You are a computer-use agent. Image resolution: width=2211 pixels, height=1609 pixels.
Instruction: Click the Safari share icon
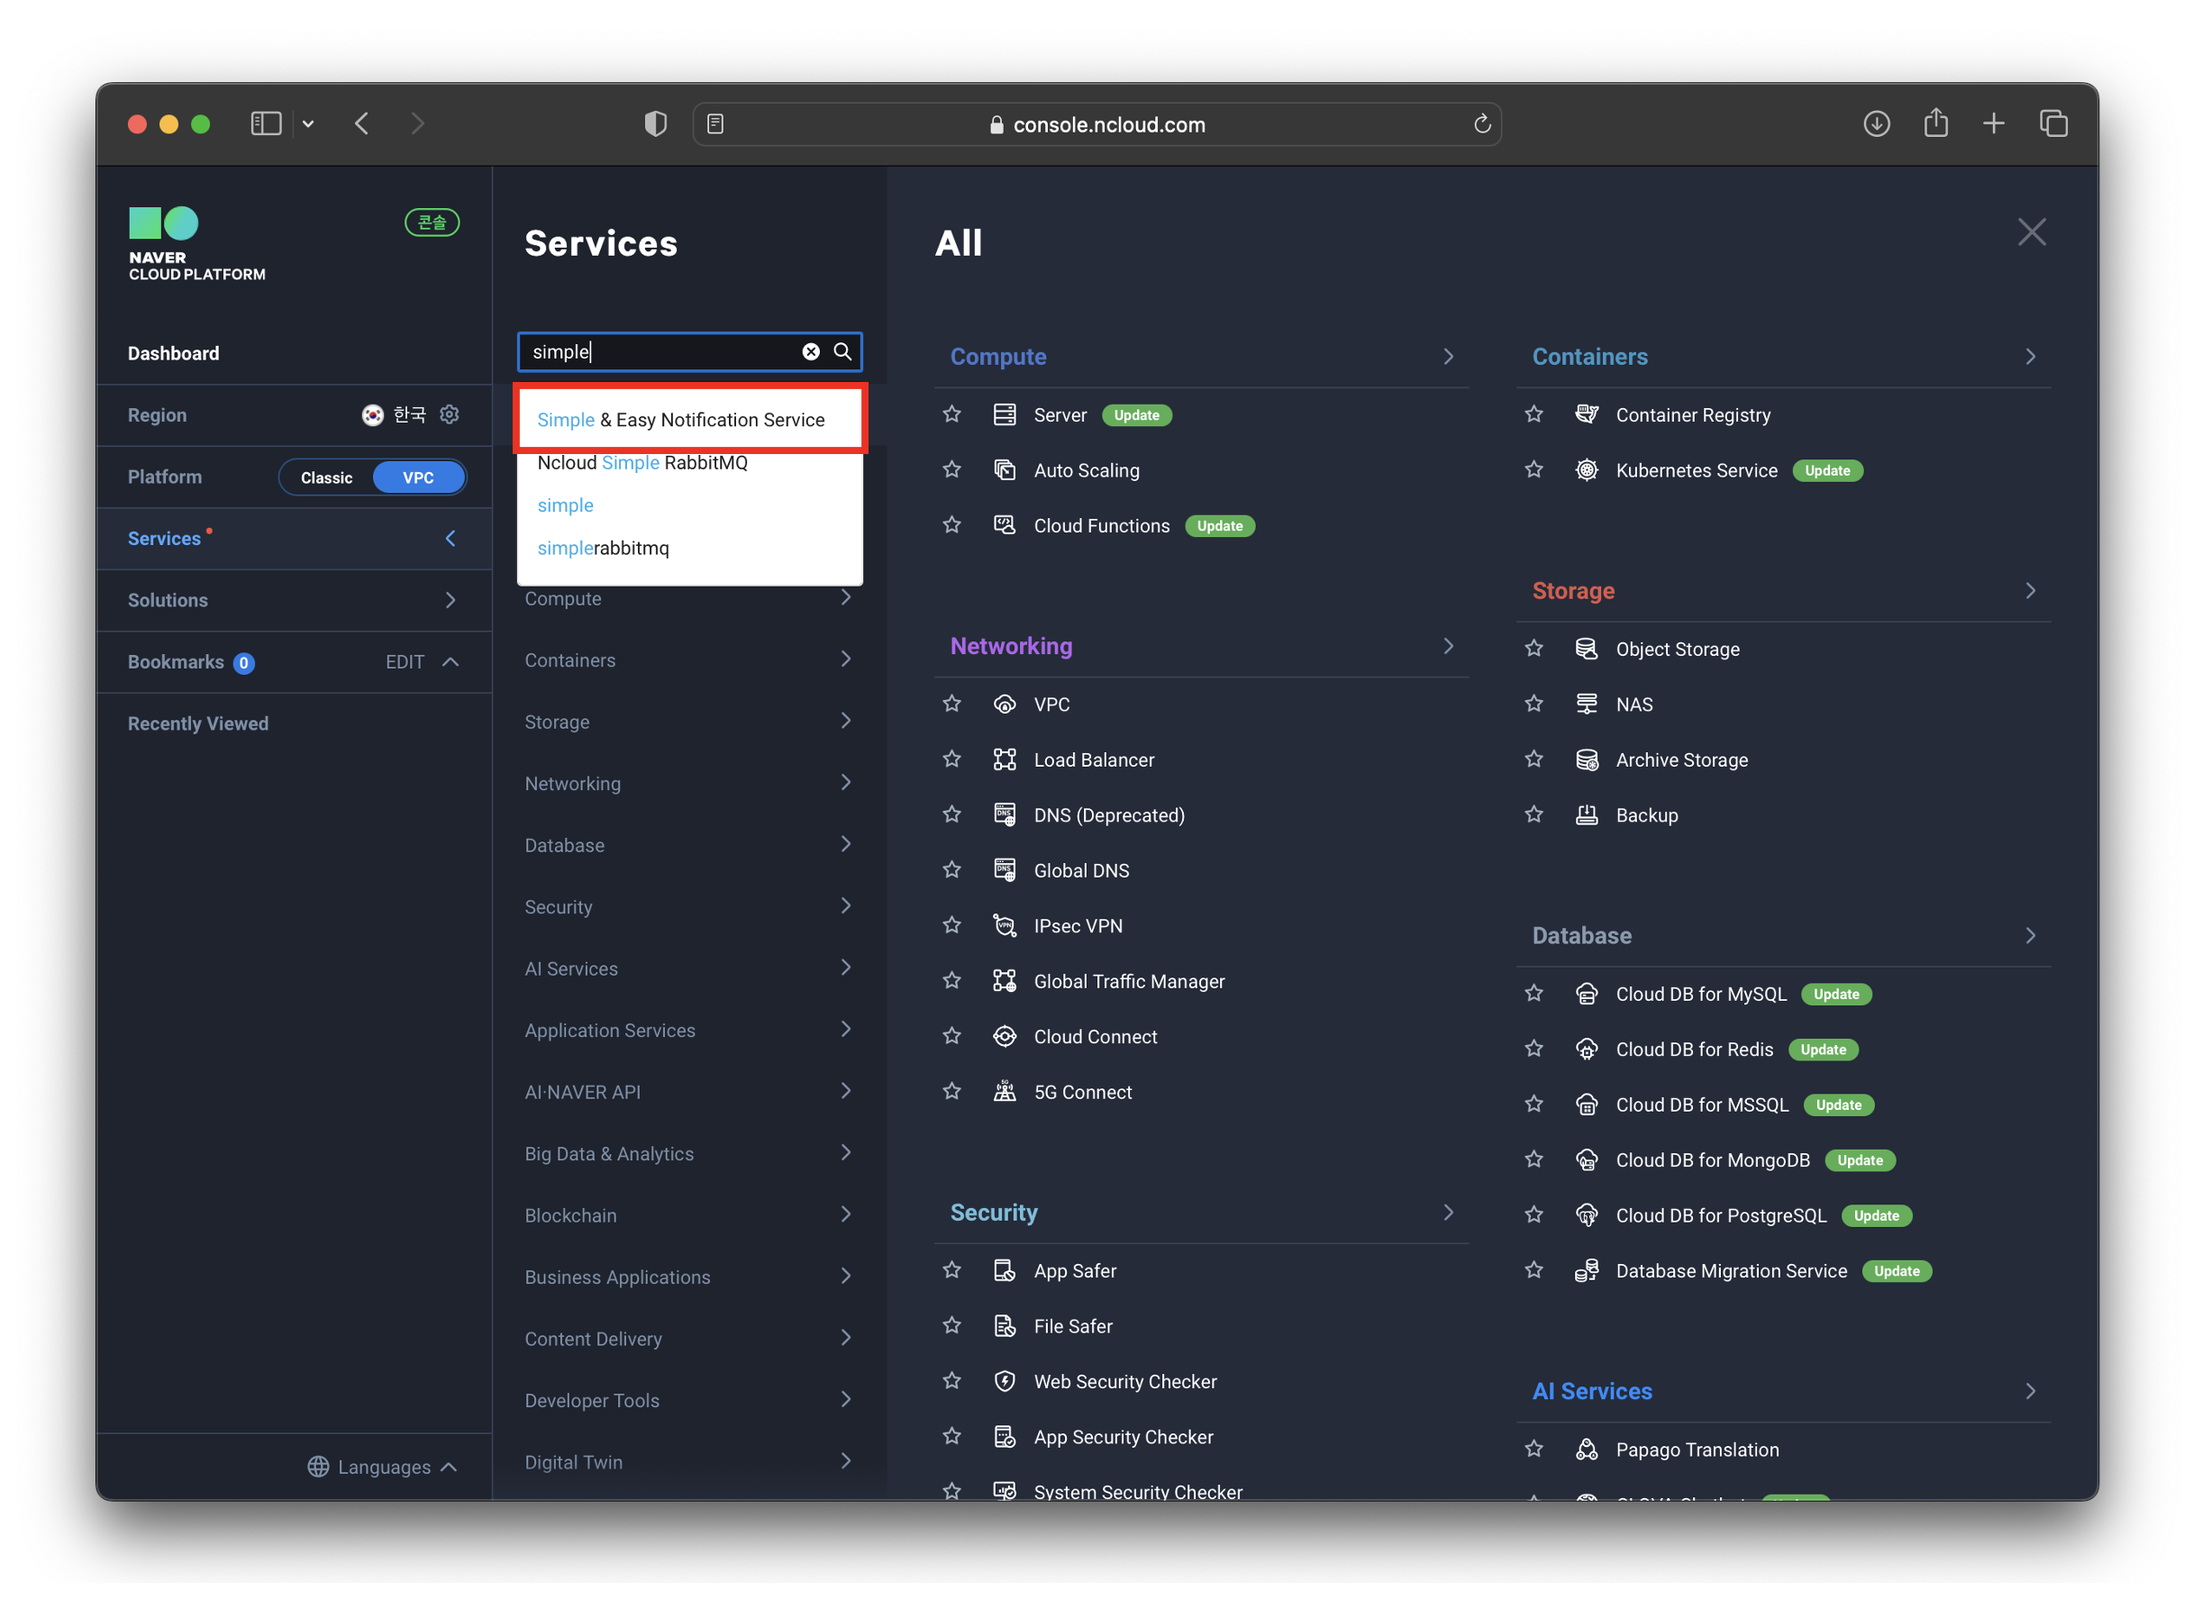pos(1935,123)
